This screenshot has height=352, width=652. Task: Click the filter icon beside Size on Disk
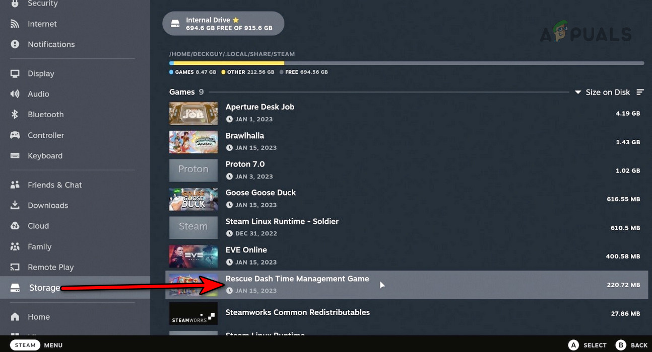click(x=640, y=92)
